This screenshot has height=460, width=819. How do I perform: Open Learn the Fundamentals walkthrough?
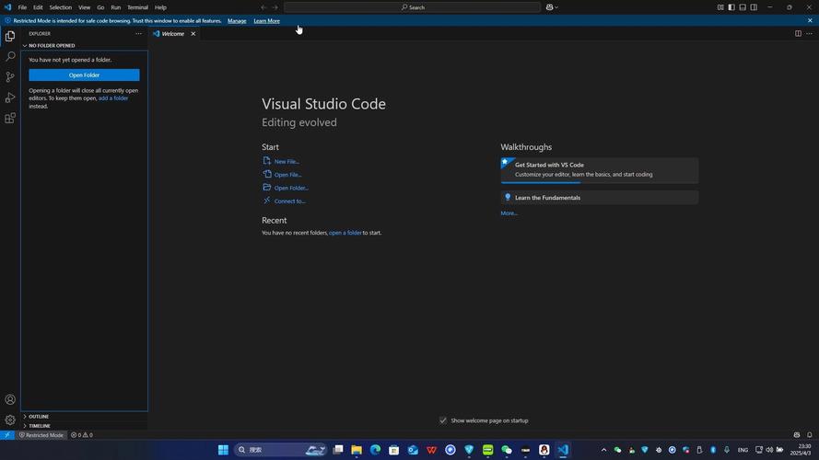pos(600,198)
